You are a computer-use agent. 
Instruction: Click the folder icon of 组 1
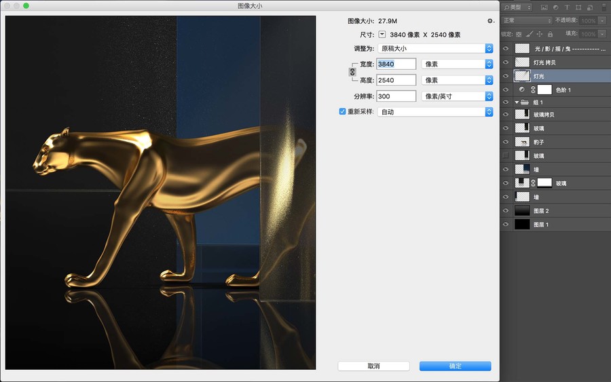[x=525, y=102]
